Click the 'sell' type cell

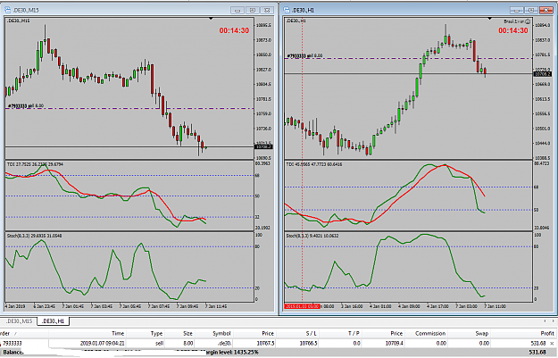(x=159, y=344)
